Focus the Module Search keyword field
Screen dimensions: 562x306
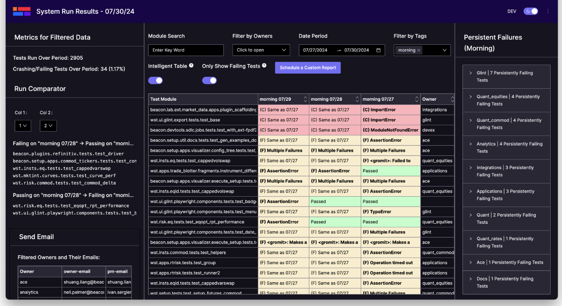click(186, 50)
